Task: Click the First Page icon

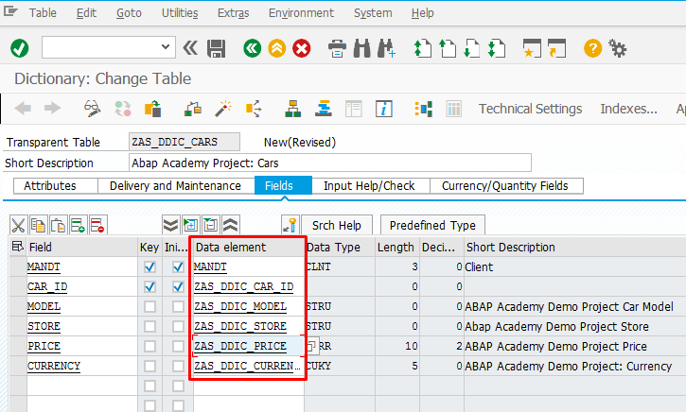Action: 422,48
